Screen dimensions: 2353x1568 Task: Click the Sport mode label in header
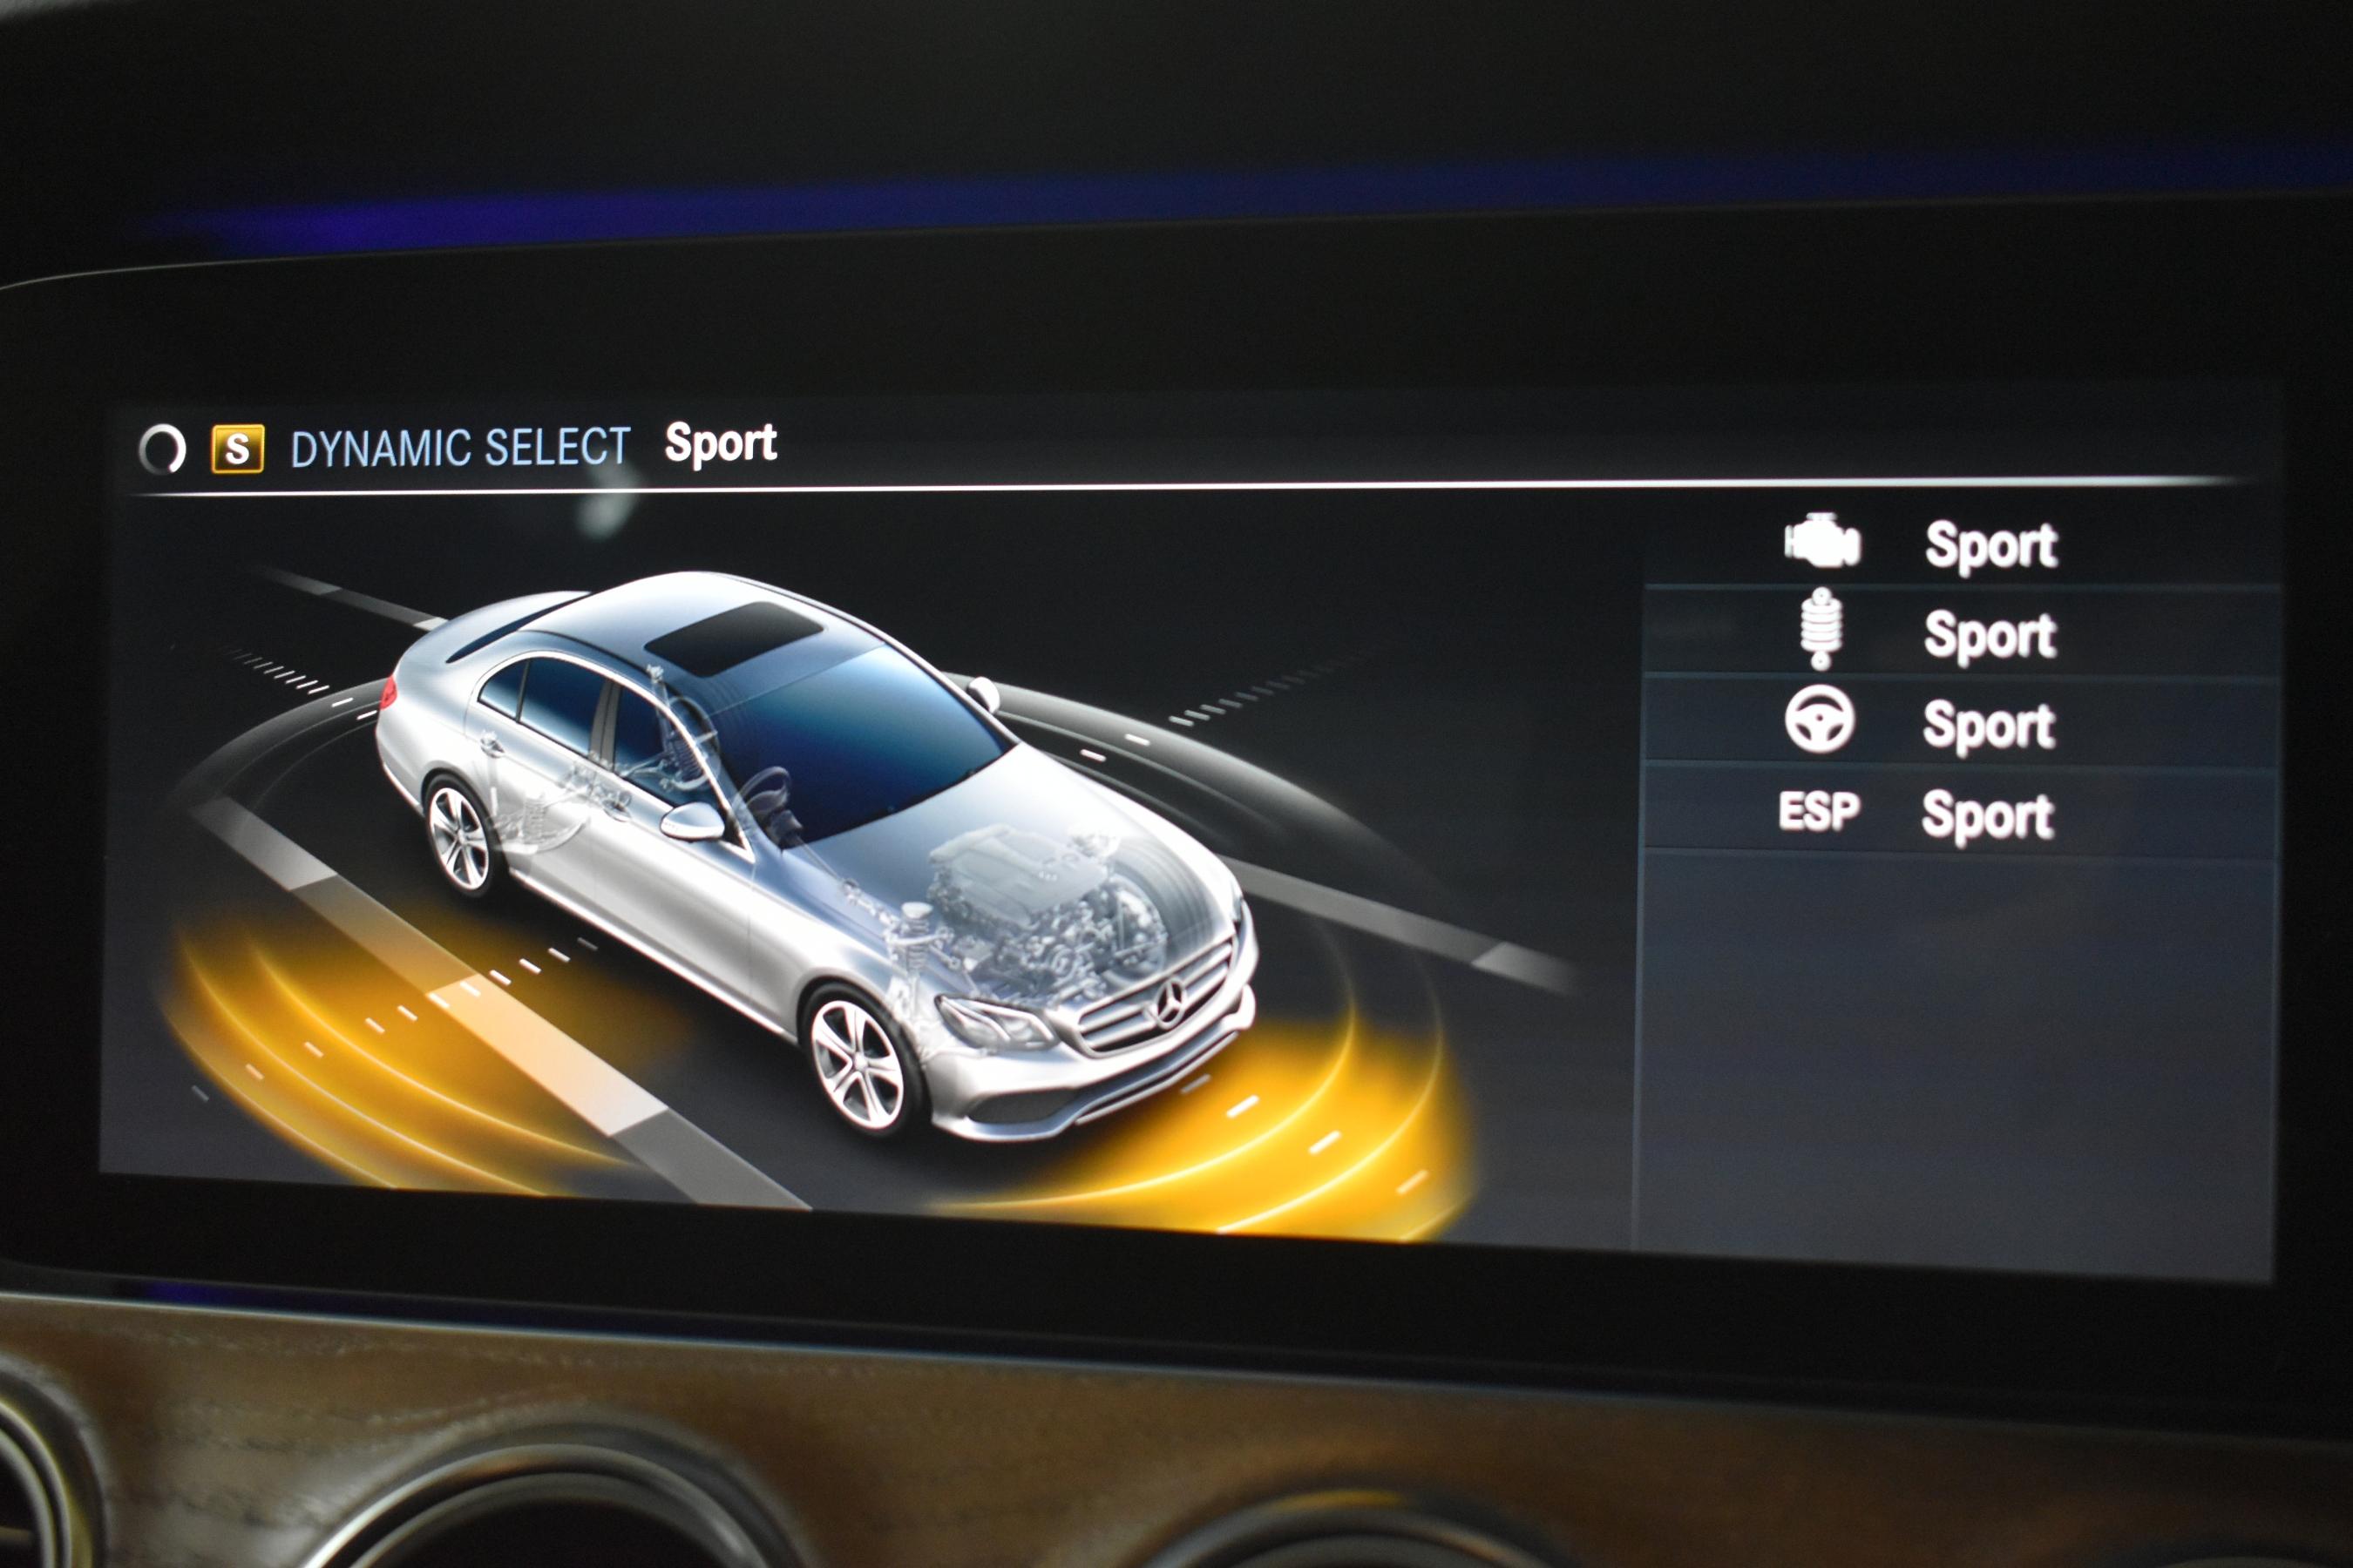(x=721, y=443)
